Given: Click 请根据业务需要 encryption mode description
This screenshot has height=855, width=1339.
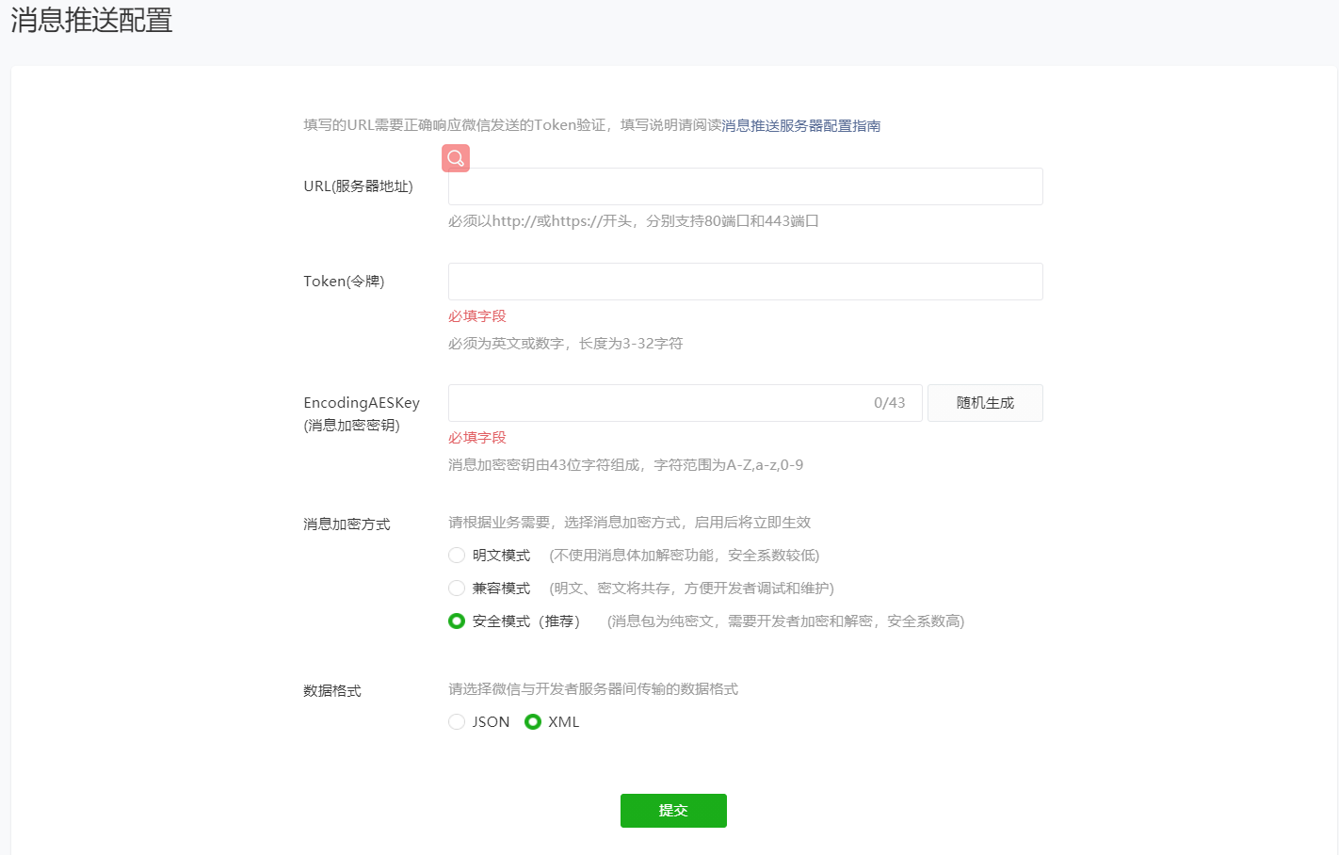Looking at the screenshot, I should point(630,523).
